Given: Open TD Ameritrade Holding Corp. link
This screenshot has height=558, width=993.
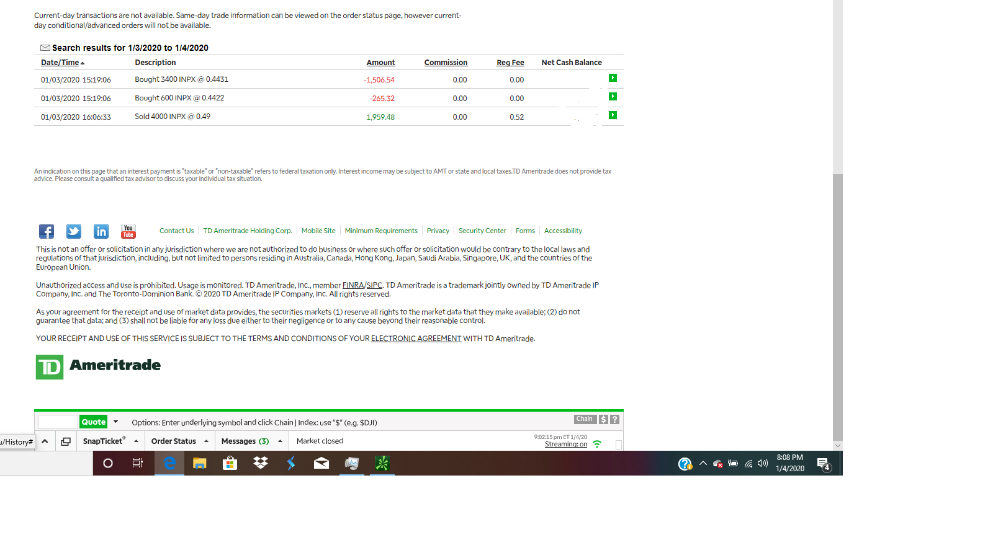Looking at the screenshot, I should click(248, 231).
